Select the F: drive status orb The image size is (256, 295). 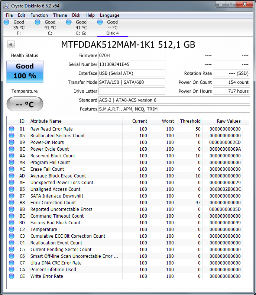[6, 22]
